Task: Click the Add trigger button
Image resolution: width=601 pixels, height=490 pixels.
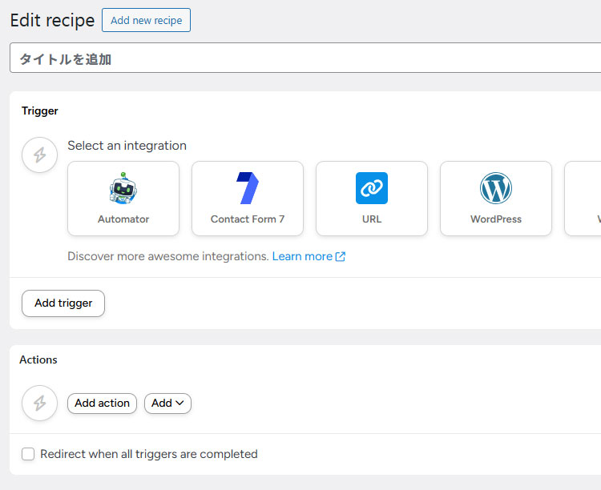Action: [x=63, y=303]
